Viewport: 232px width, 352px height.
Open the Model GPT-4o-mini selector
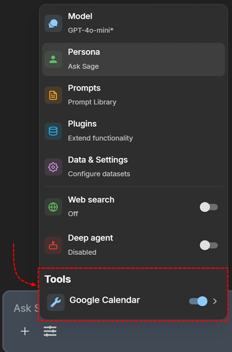pyautogui.click(x=133, y=23)
